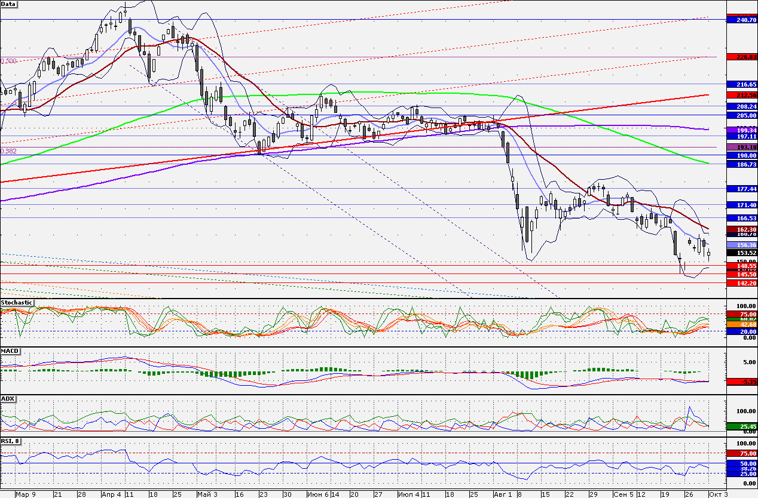Select the ADX indicator panel label
The width and height of the screenshot is (758, 498).
pyautogui.click(x=8, y=397)
